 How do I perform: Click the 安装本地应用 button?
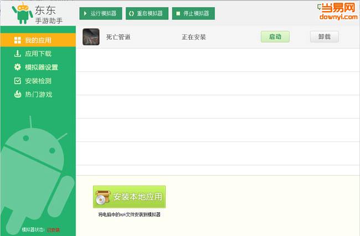pos(129,197)
